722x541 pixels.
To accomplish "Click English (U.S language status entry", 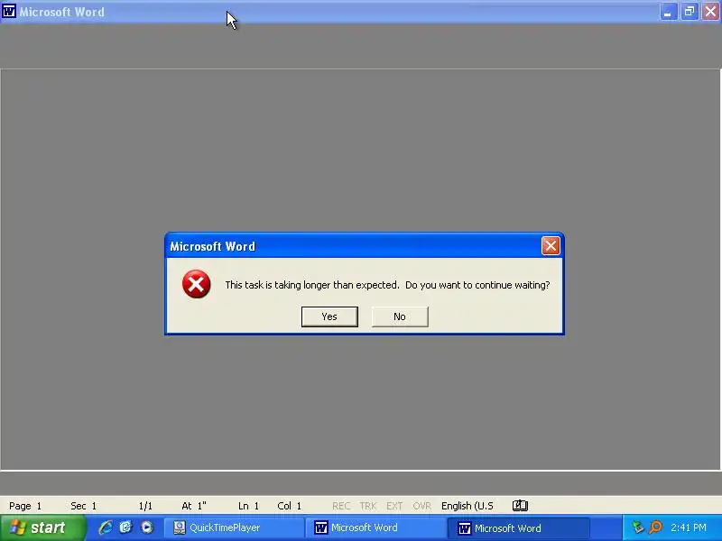I will 467,506.
